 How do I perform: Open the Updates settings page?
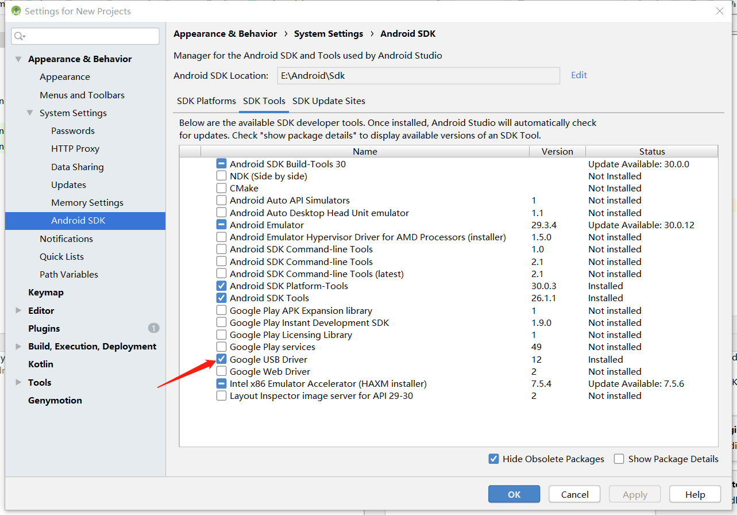[x=68, y=185]
